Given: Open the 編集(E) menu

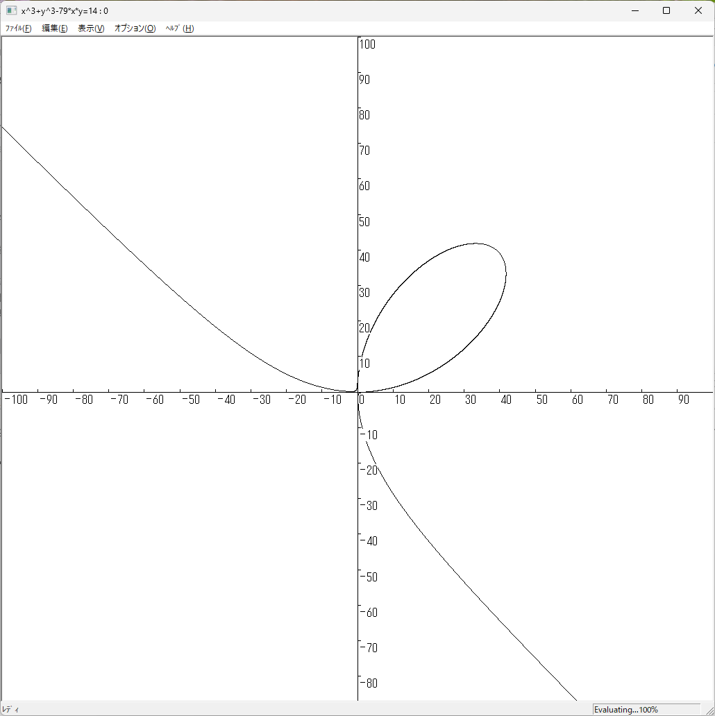Looking at the screenshot, I should (x=55, y=28).
